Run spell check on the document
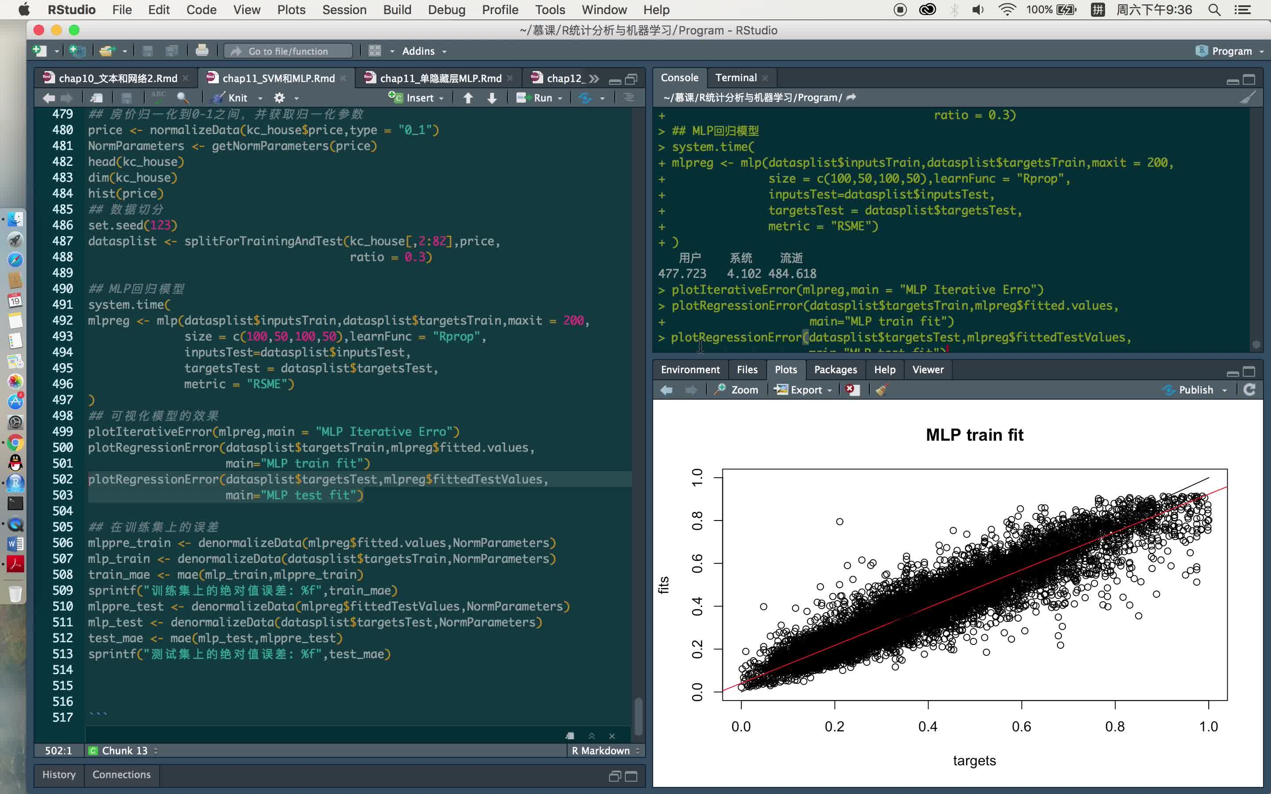Image resolution: width=1271 pixels, height=794 pixels. click(x=158, y=97)
